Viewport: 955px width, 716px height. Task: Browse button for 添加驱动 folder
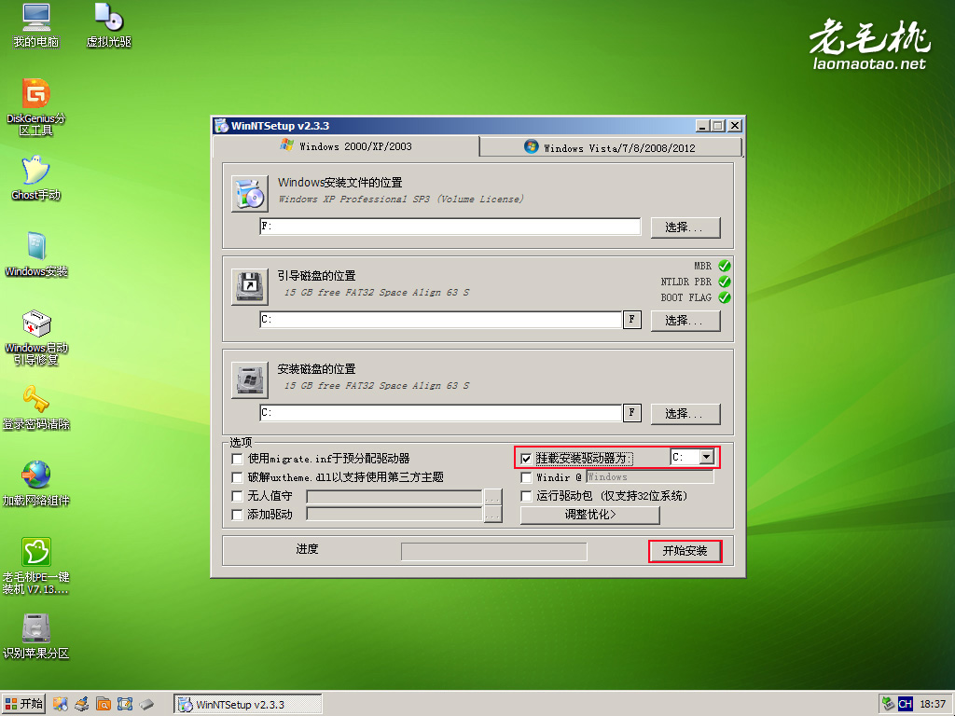pyautogui.click(x=492, y=515)
